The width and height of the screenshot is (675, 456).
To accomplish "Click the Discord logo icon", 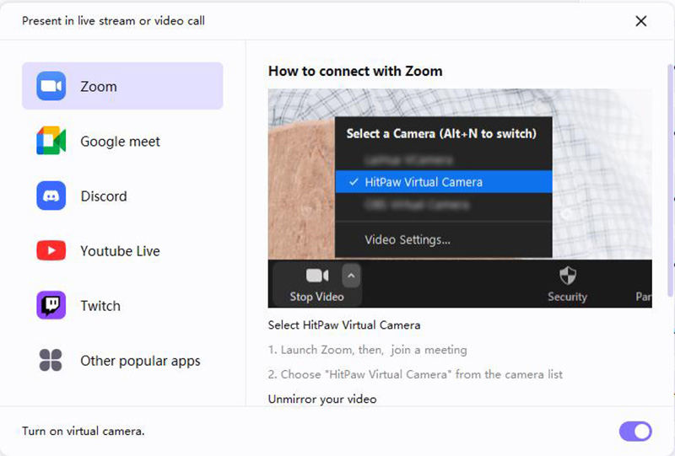I will [51, 196].
